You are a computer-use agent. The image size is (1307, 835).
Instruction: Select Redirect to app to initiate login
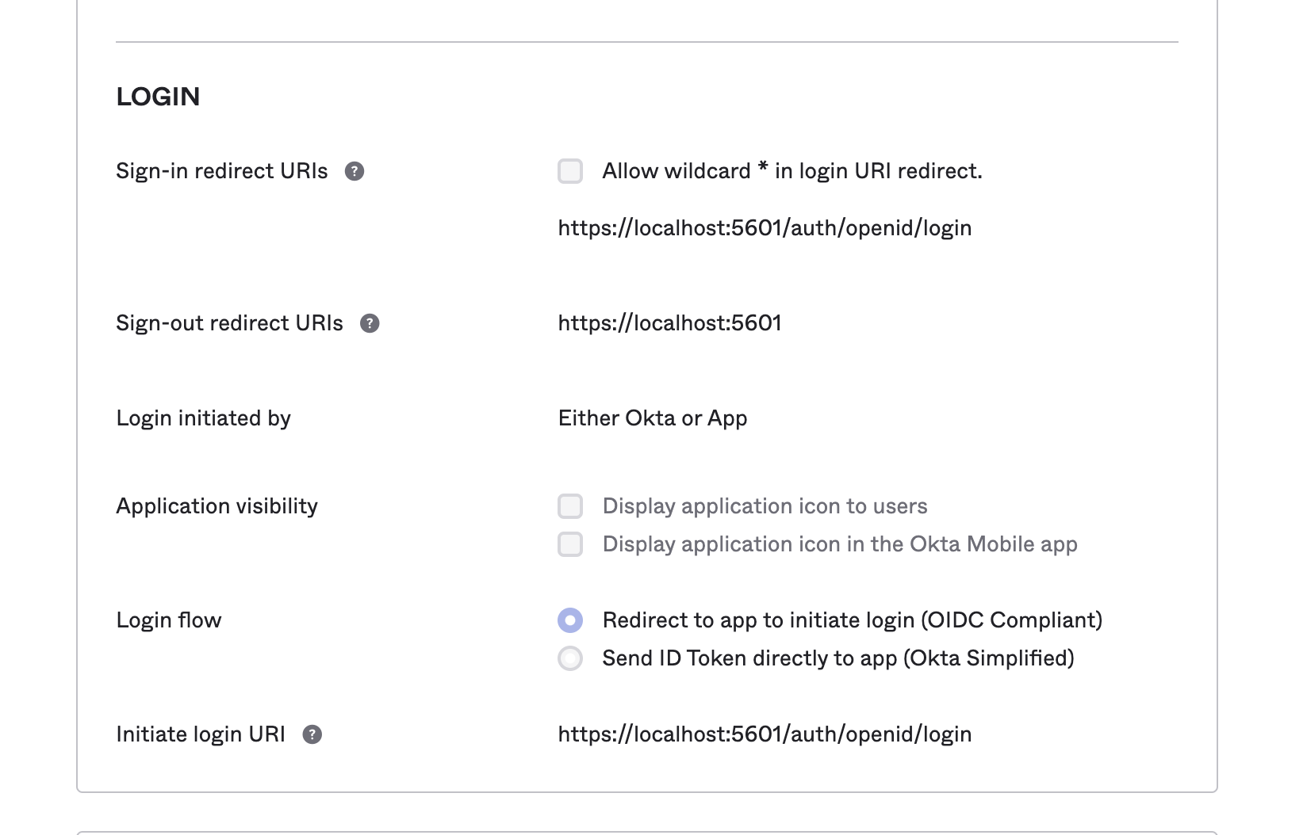570,620
